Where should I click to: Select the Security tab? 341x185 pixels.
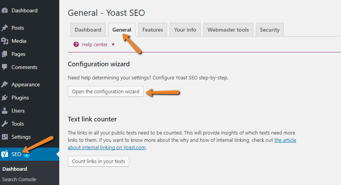pyautogui.click(x=270, y=30)
